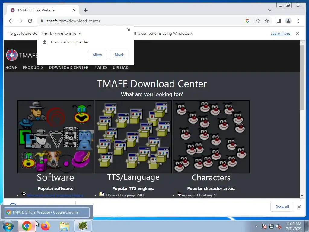309x232 pixels.
Task: Open the UPLOAD menu item
Action: click(121, 67)
